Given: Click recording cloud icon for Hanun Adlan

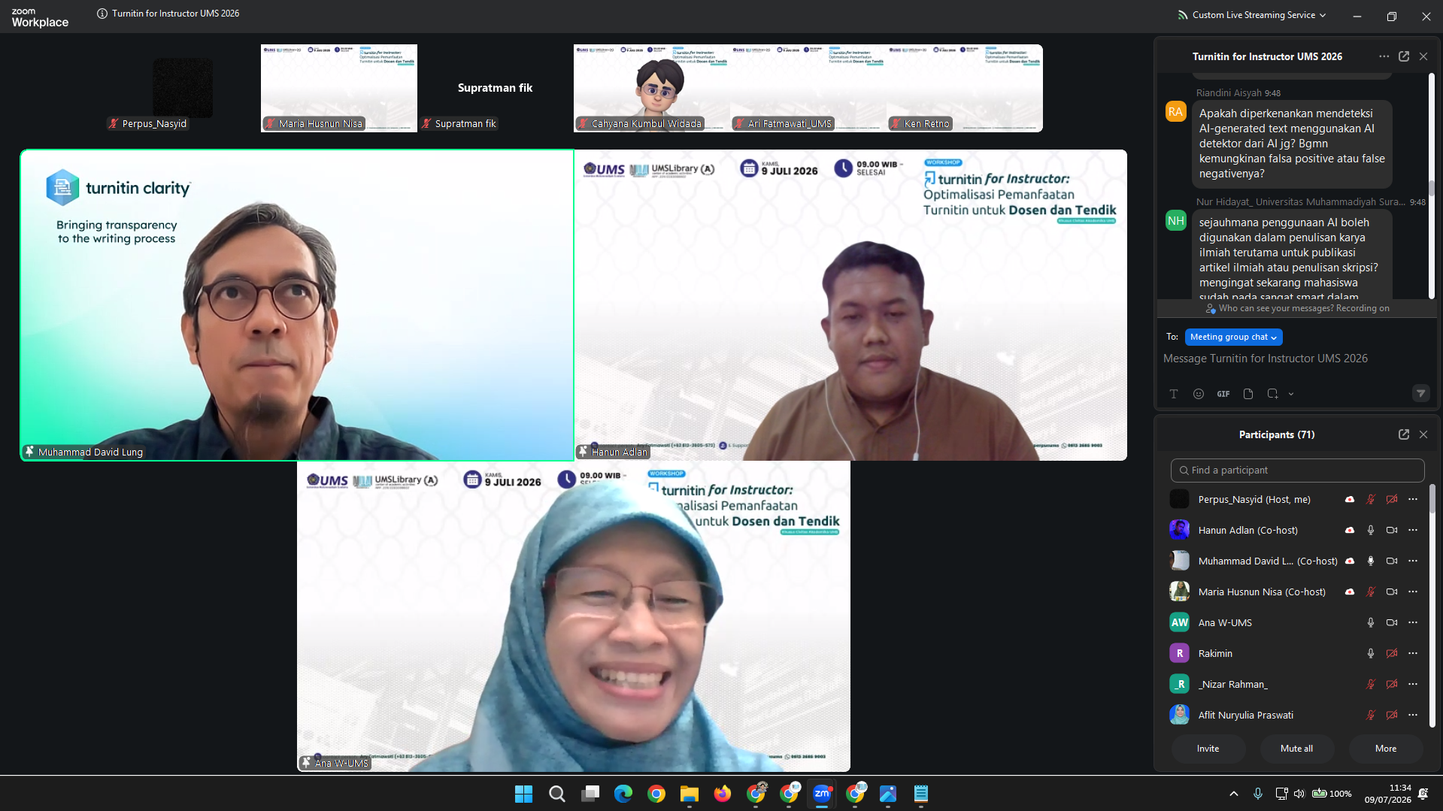Looking at the screenshot, I should point(1350,531).
